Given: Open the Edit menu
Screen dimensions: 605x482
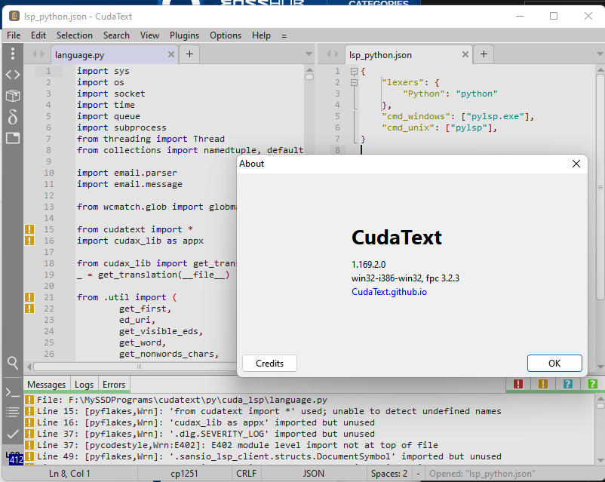Looking at the screenshot, I should 38,35.
